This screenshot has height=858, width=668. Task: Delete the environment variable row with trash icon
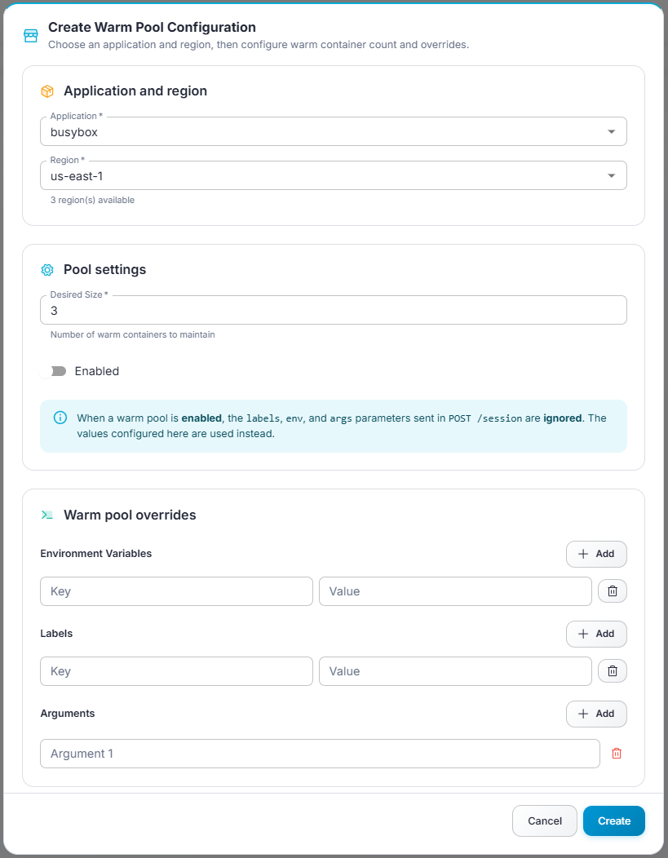point(612,590)
